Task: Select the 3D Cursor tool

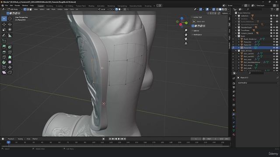Action: pos(10,18)
